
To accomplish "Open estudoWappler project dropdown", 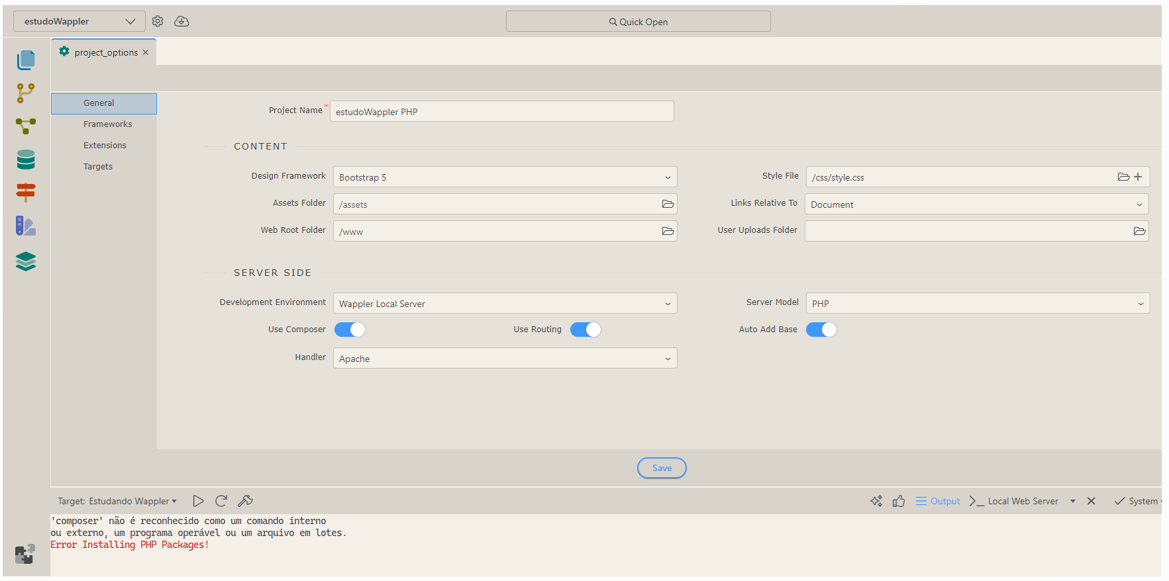I will pos(79,21).
